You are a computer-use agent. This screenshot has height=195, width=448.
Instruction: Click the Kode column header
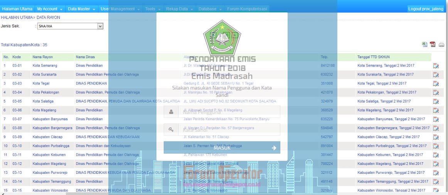coord(17,57)
